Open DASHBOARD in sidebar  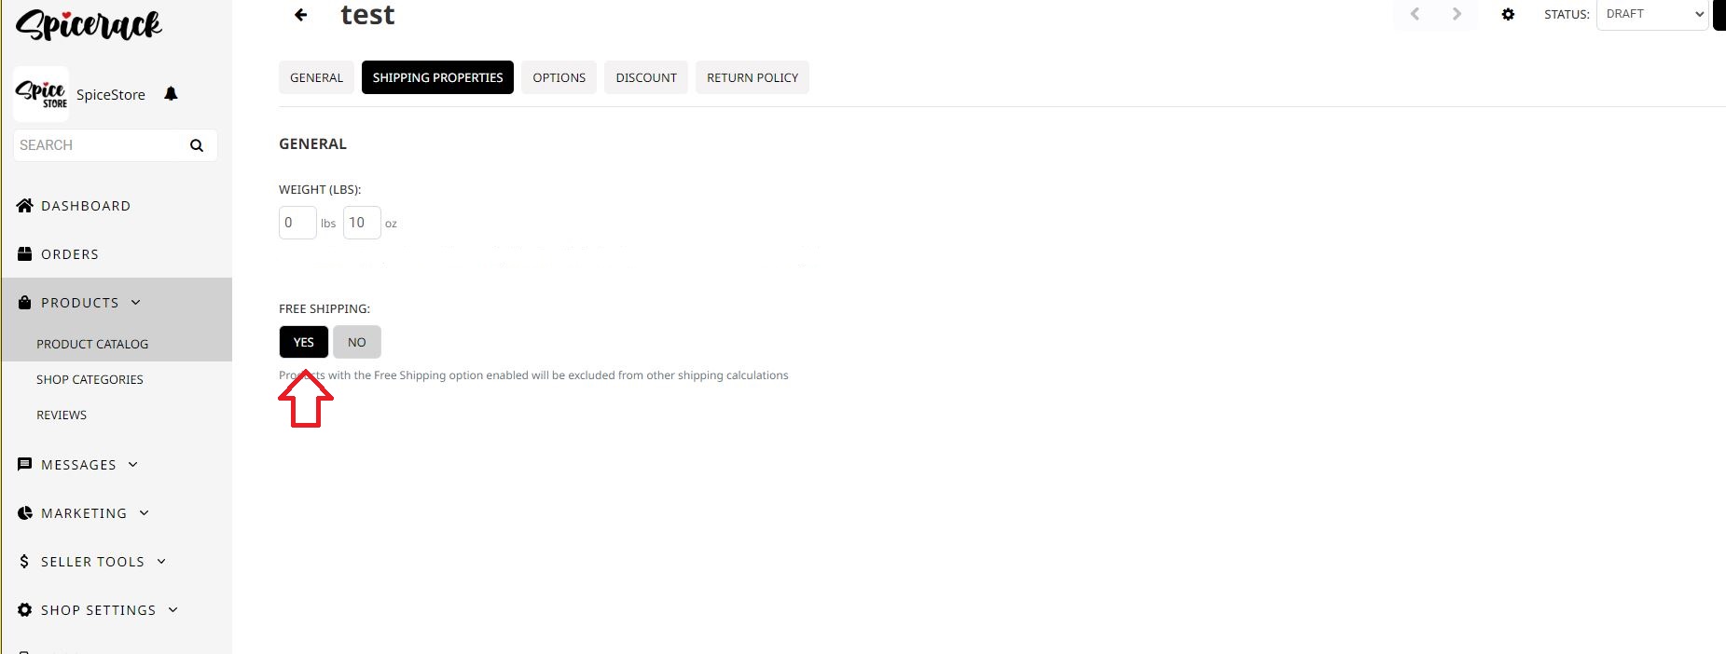coord(86,206)
